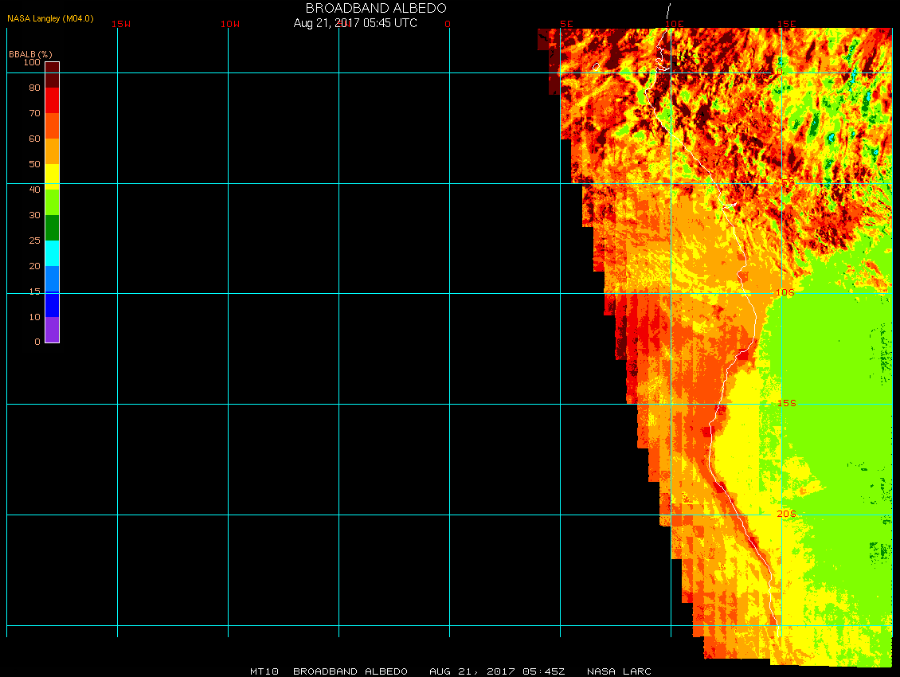Click the NASA LARC footer credit
This screenshot has width=900, height=677.
click(x=620, y=671)
